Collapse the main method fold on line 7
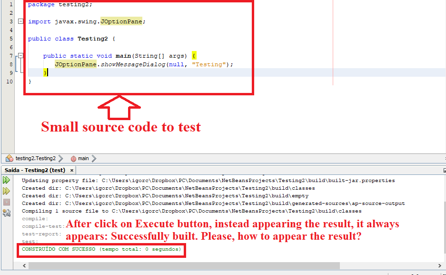 [x=20, y=55]
